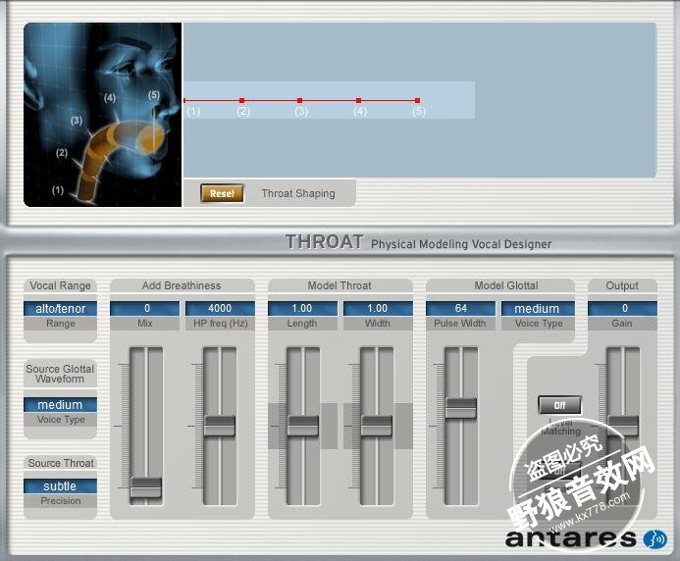The image size is (680, 561).
Task: Click the blue Antares speaking-head logo icon
Action: click(655, 538)
